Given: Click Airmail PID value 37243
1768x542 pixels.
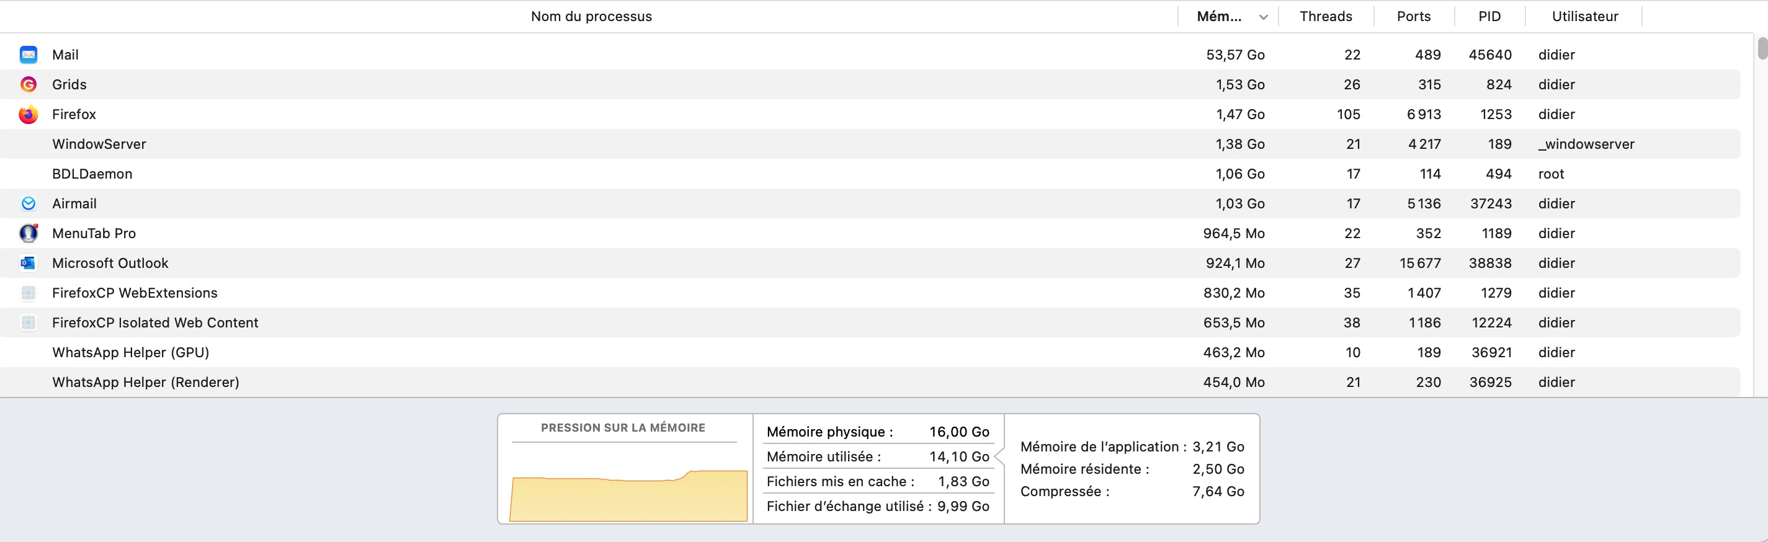Looking at the screenshot, I should pos(1491,204).
